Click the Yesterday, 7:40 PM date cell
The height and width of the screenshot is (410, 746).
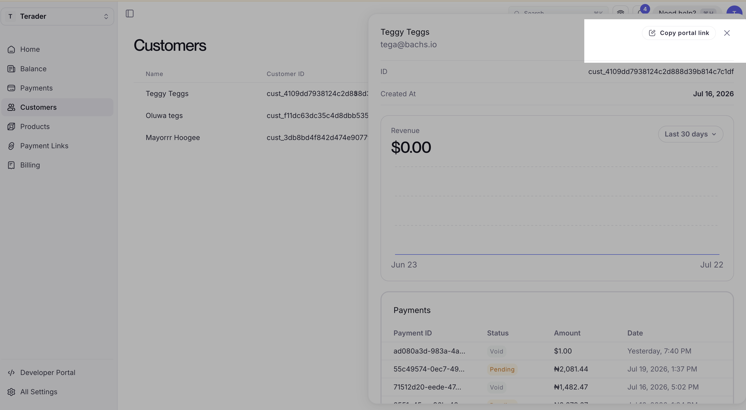tap(659, 351)
